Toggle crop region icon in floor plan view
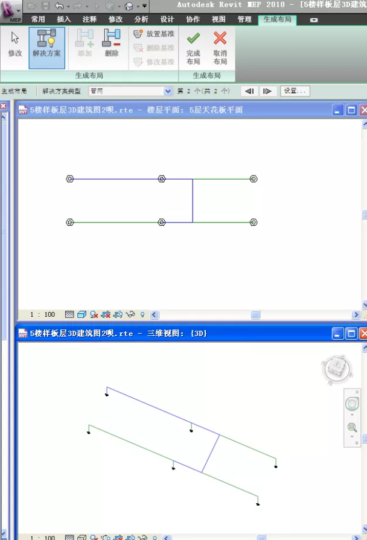Image resolution: width=367 pixels, height=540 pixels. 106,314
